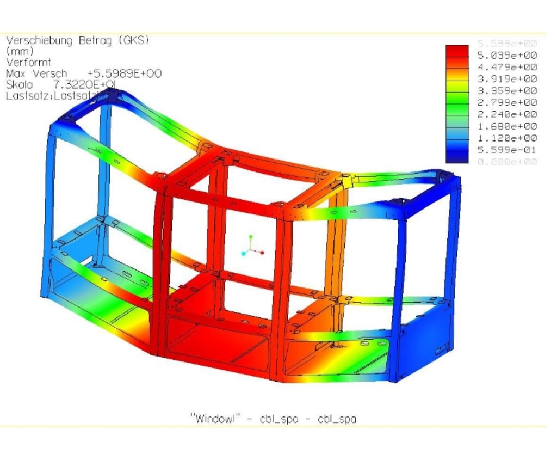This screenshot has height=460, width=557.
Task: Click the "Verschiebung Betrag (GKS)" title text
Action: (x=77, y=40)
